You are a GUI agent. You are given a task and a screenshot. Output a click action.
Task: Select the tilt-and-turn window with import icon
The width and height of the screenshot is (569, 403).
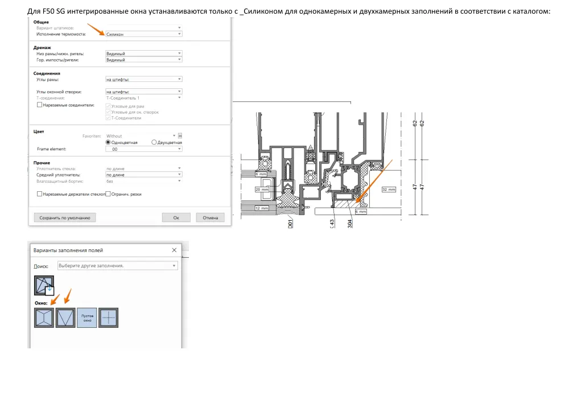coord(44,285)
